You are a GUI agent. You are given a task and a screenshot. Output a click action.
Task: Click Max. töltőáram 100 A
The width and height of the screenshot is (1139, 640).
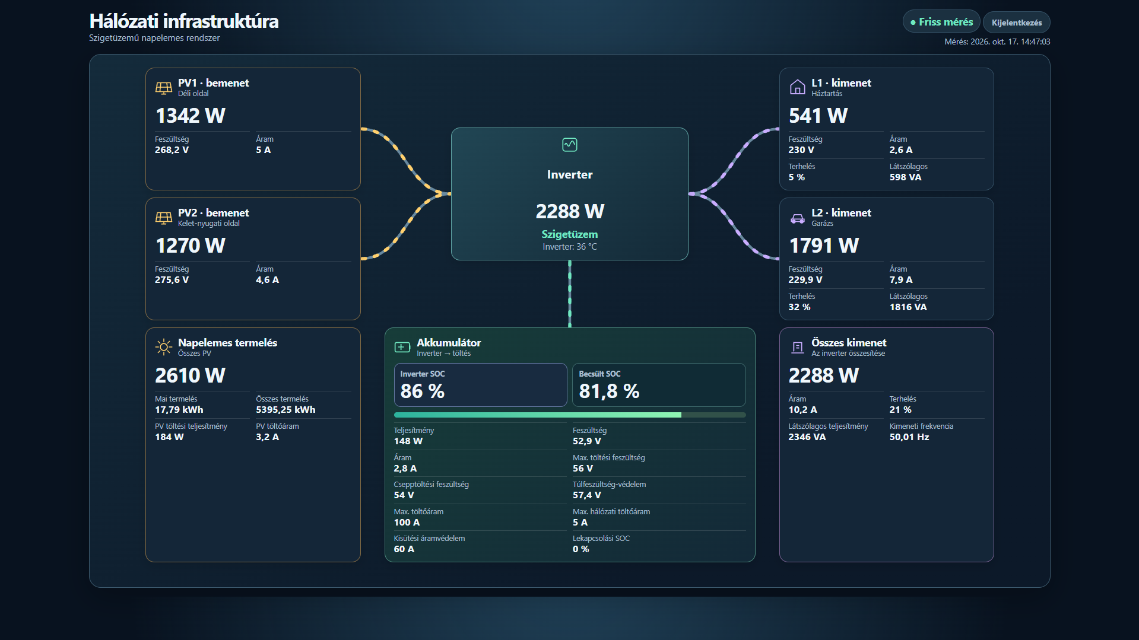coord(407,523)
